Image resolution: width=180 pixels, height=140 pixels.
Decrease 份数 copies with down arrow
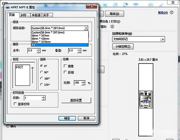pos(43,99)
